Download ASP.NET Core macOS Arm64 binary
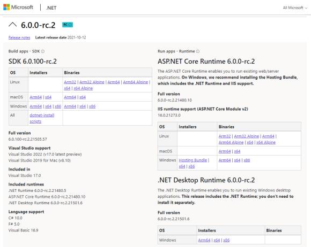311x247 pixels. tap(225, 151)
